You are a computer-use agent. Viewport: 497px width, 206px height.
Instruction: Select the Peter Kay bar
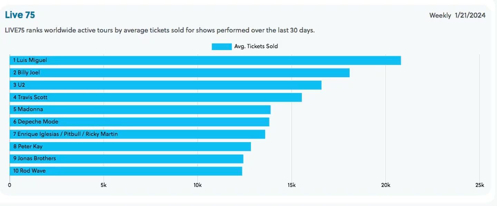tap(130, 146)
